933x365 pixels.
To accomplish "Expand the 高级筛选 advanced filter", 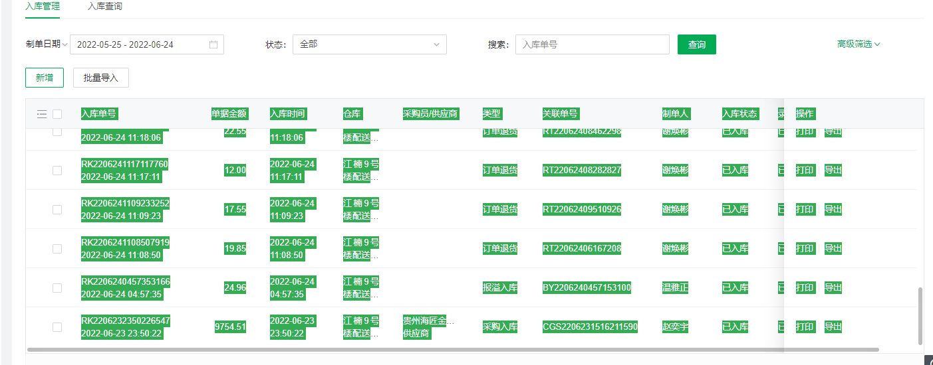I will click(x=858, y=44).
